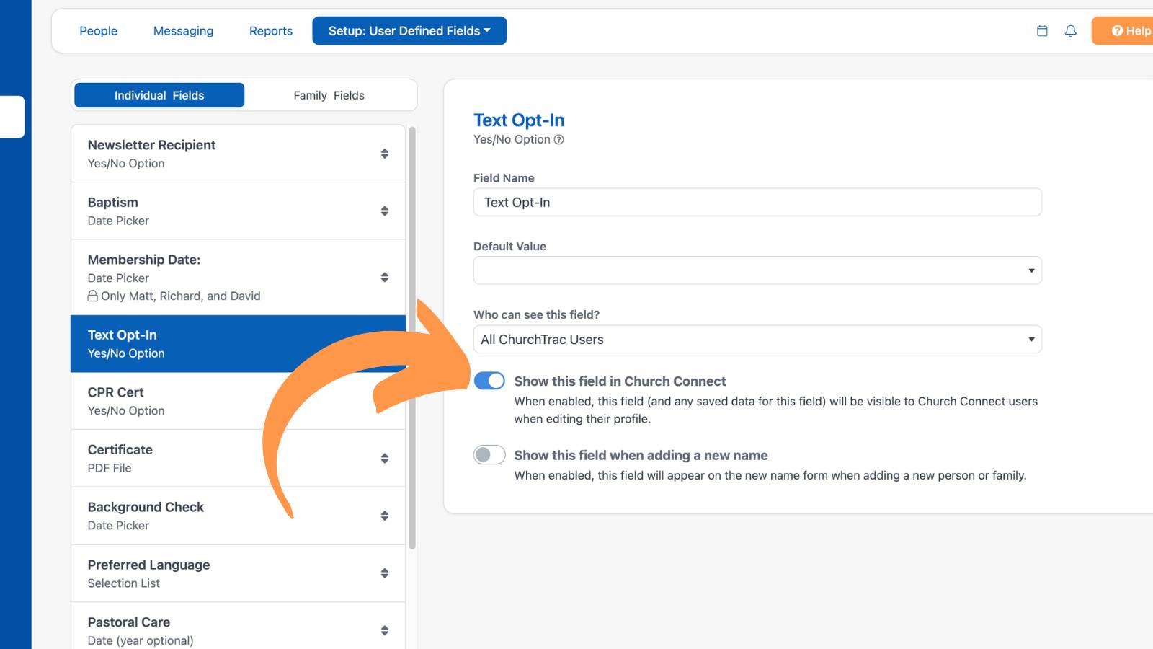The height and width of the screenshot is (649, 1153).
Task: Click reorder handle for Background Check
Action: 385,516
